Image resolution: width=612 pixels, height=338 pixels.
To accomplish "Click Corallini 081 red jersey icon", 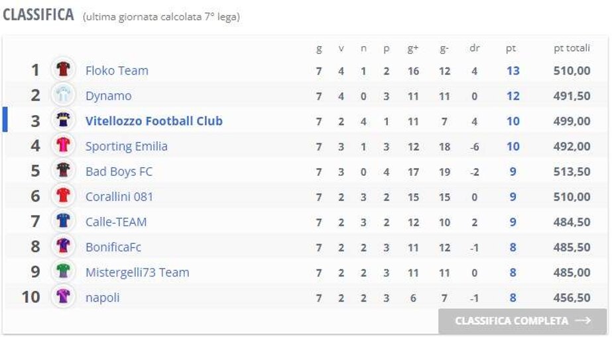I will pos(63,196).
